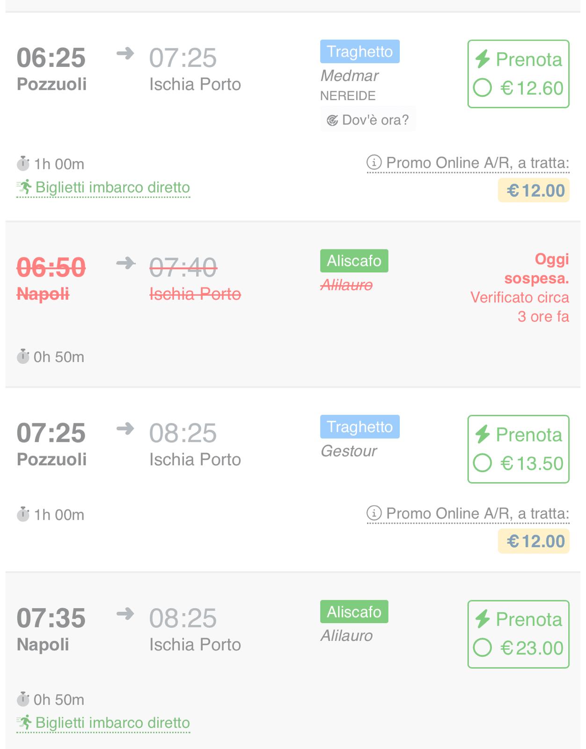This screenshot has width=586, height=749.
Task: Click the Aliscafo tag on the 07:35 trip
Action: 354,612
